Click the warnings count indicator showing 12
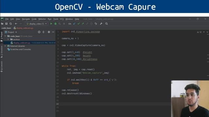 click(x=199, y=32)
